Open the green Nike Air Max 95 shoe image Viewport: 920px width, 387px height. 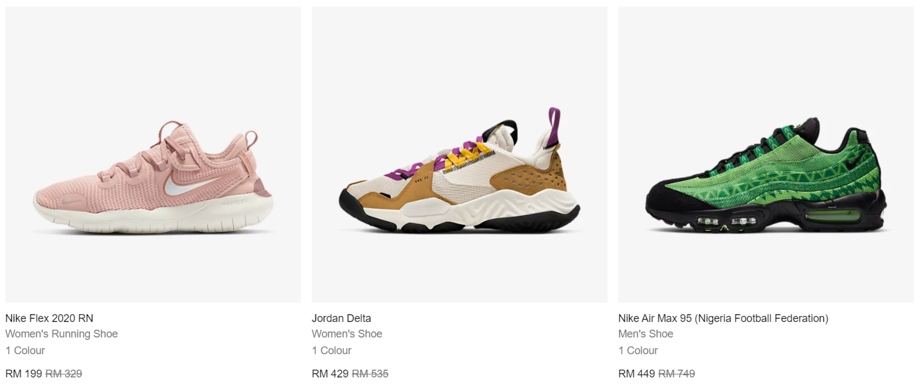pyautogui.click(x=766, y=154)
